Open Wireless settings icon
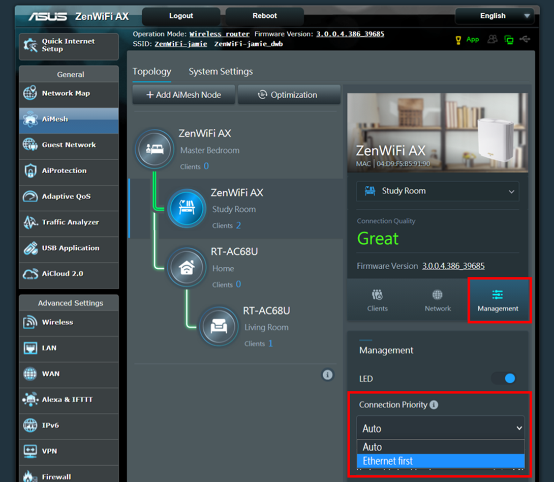554x482 pixels. (30, 322)
